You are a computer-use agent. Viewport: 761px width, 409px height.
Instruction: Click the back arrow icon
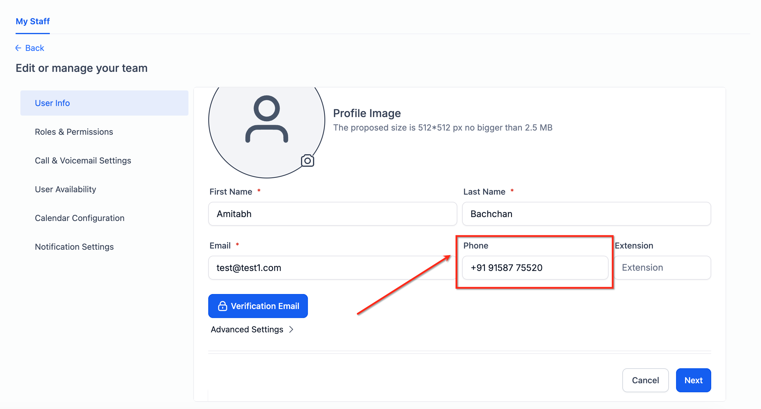(x=18, y=48)
